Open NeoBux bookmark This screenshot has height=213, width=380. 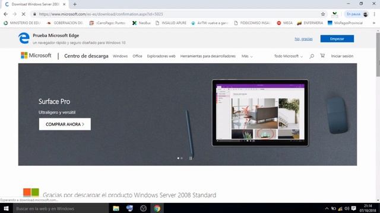pos(141,23)
